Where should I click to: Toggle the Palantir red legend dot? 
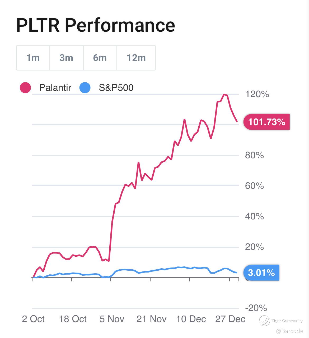pos(25,88)
